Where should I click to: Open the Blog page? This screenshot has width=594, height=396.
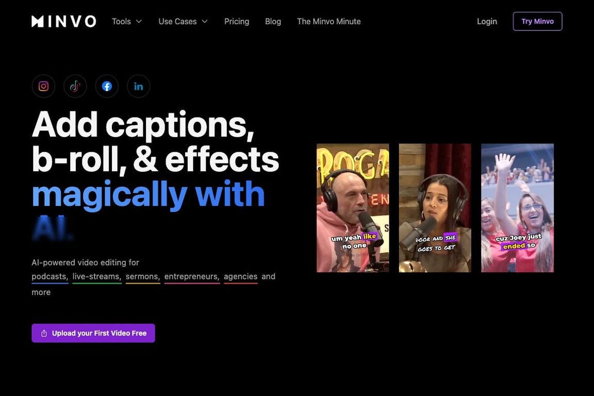[x=273, y=22]
